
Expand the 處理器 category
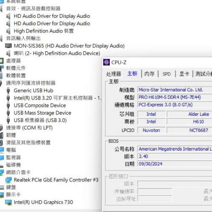pyautogui.click(x=14, y=61)
